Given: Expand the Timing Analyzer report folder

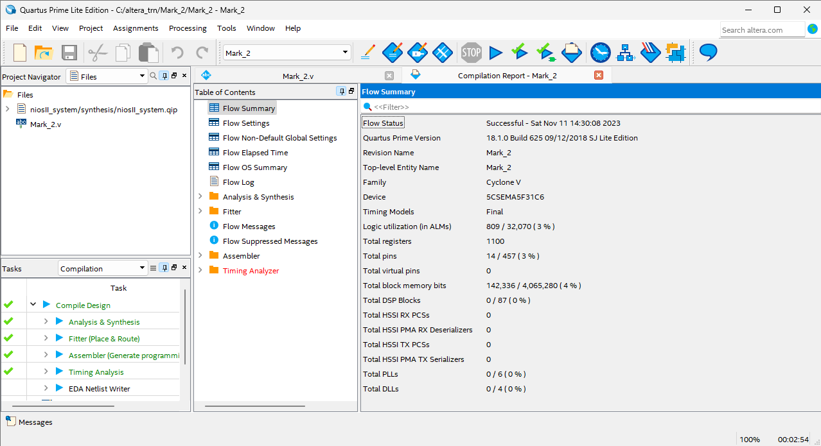Looking at the screenshot, I should 200,270.
